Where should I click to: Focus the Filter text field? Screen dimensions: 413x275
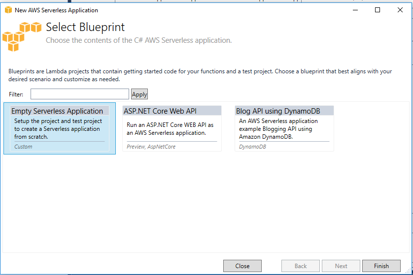[79, 94]
